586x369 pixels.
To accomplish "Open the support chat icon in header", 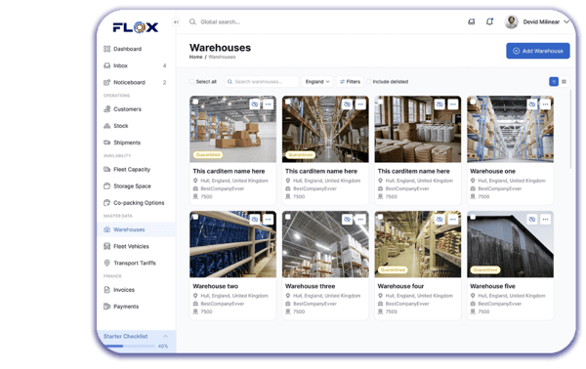I will 472,22.
